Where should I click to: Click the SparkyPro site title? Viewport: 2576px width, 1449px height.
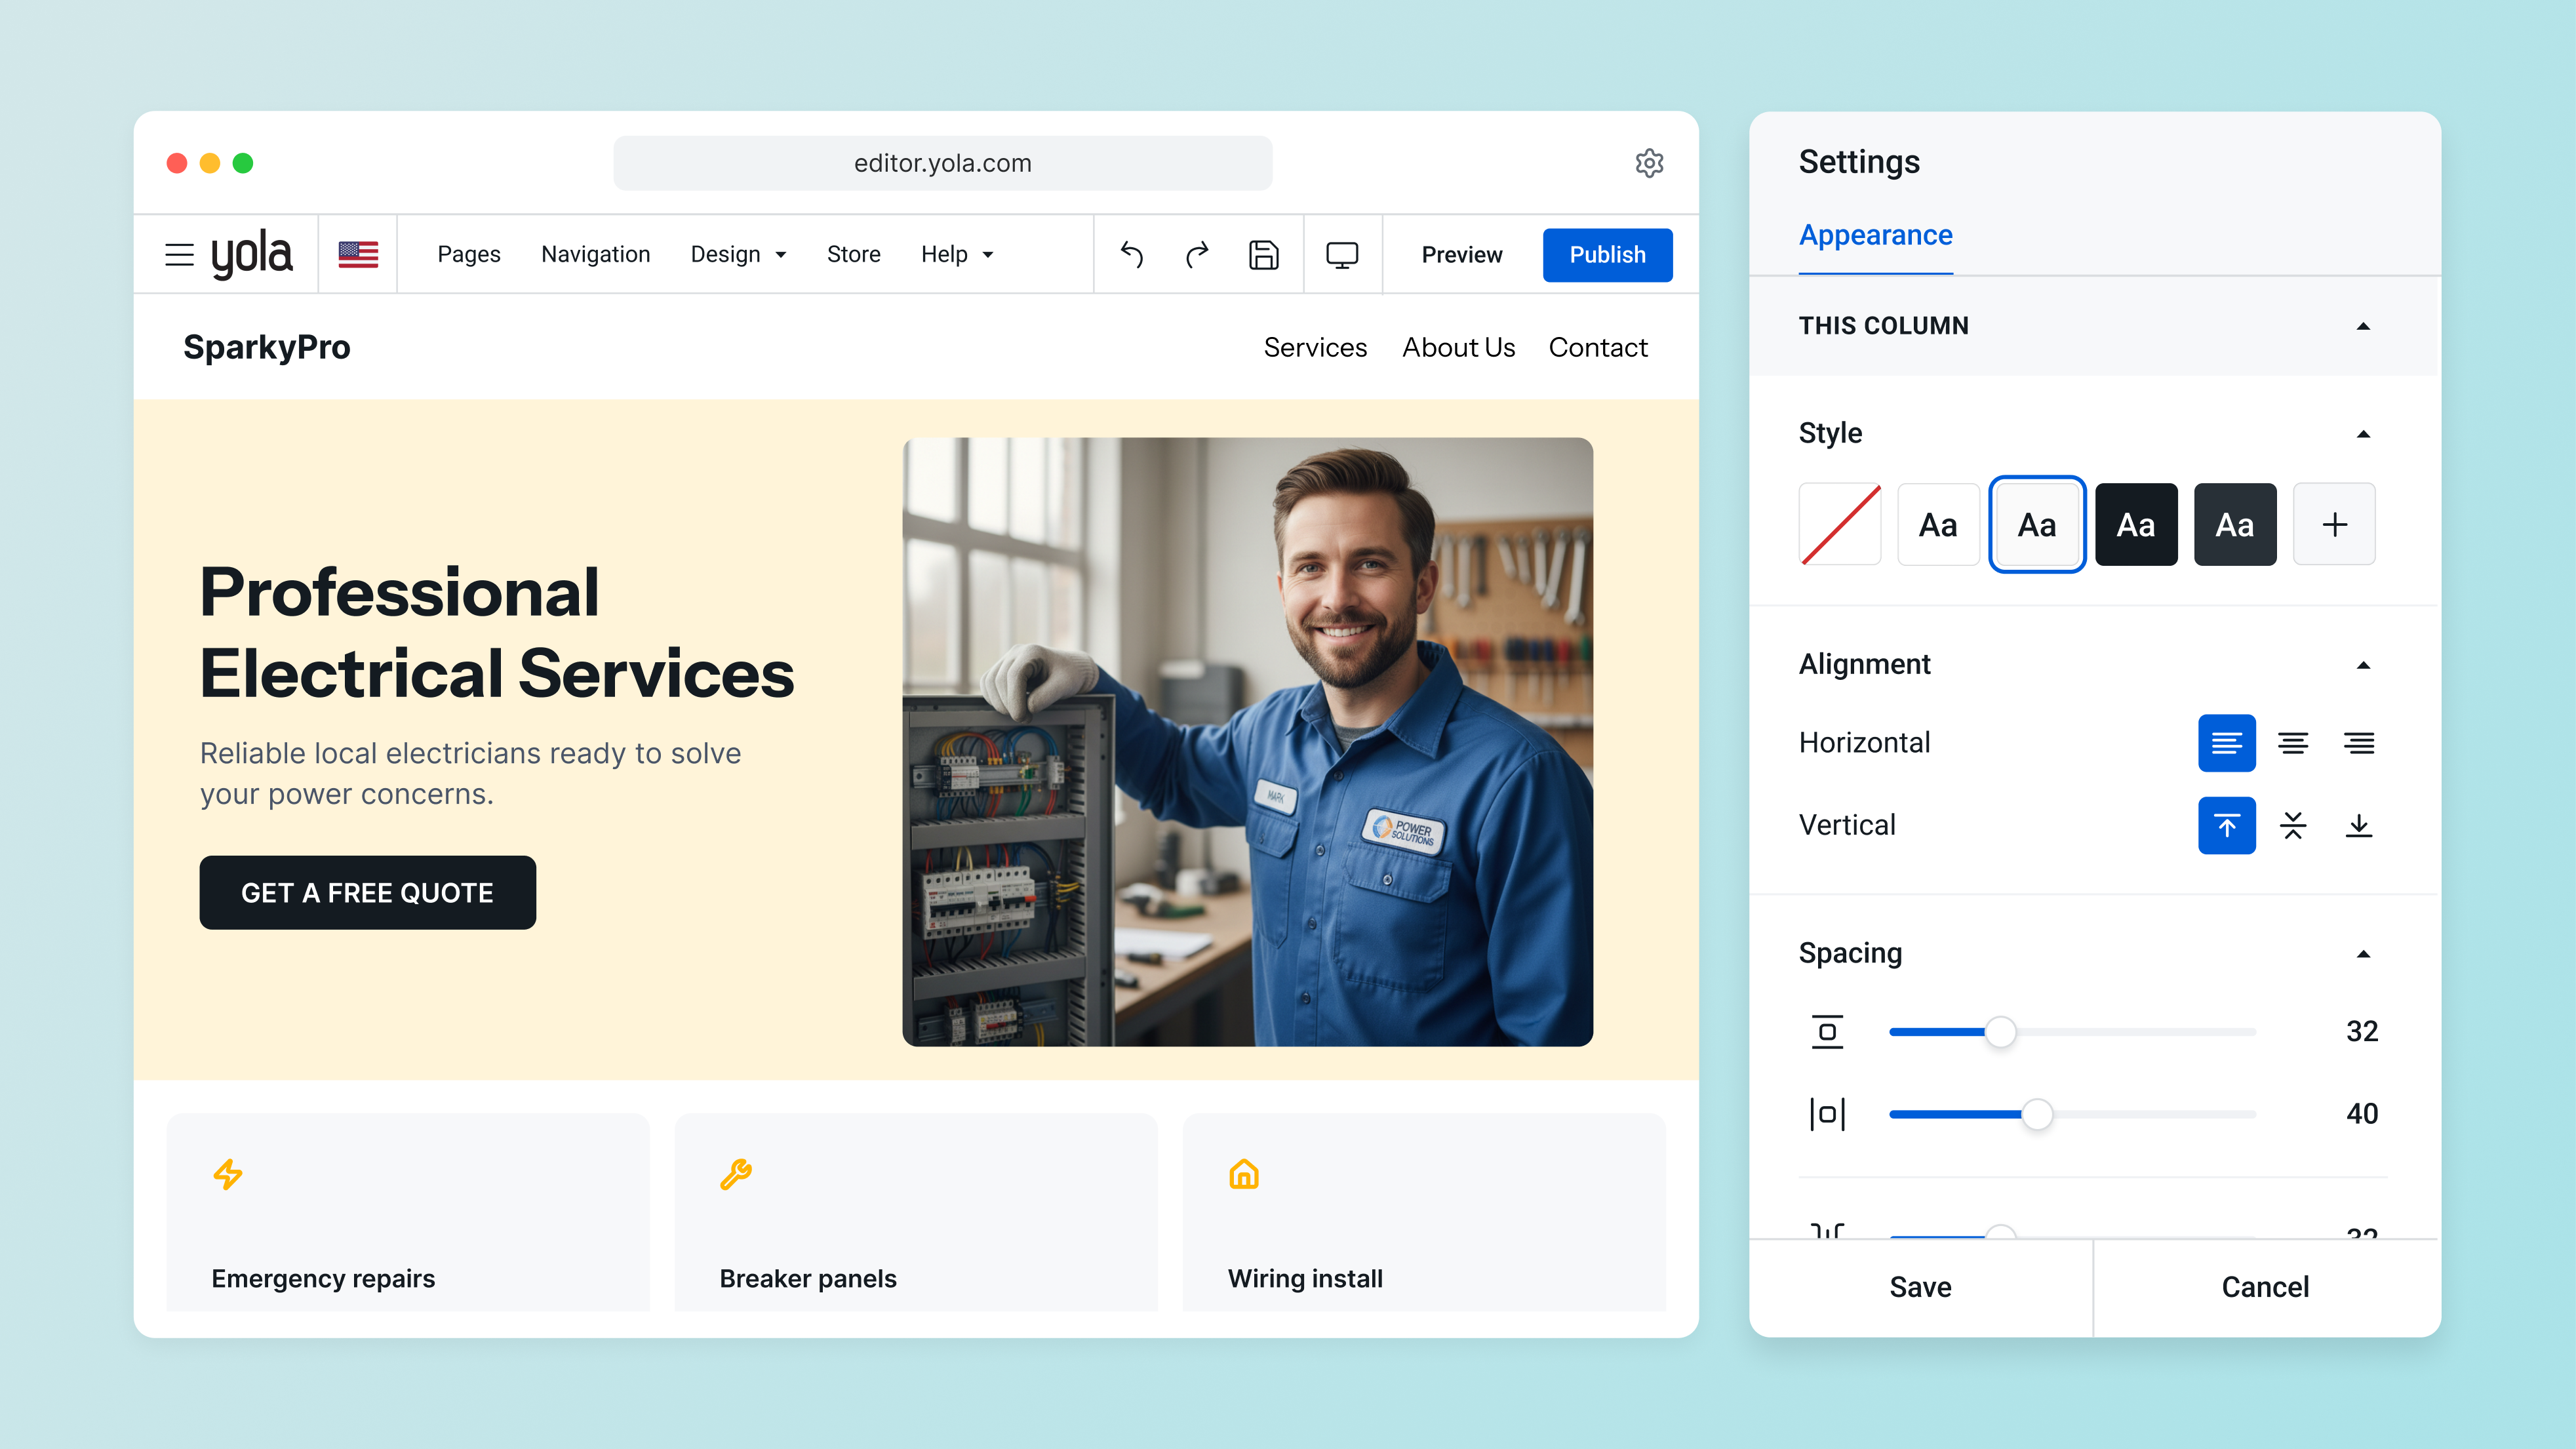coord(267,347)
